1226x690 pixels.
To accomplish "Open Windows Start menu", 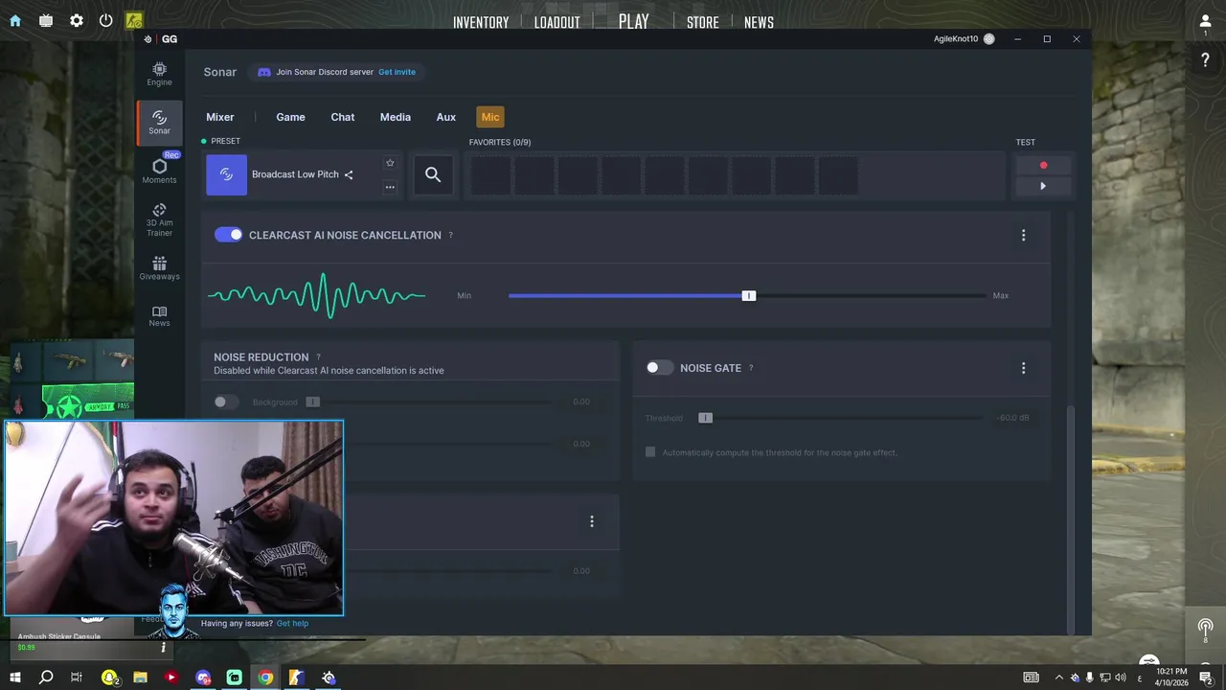I will (x=15, y=678).
